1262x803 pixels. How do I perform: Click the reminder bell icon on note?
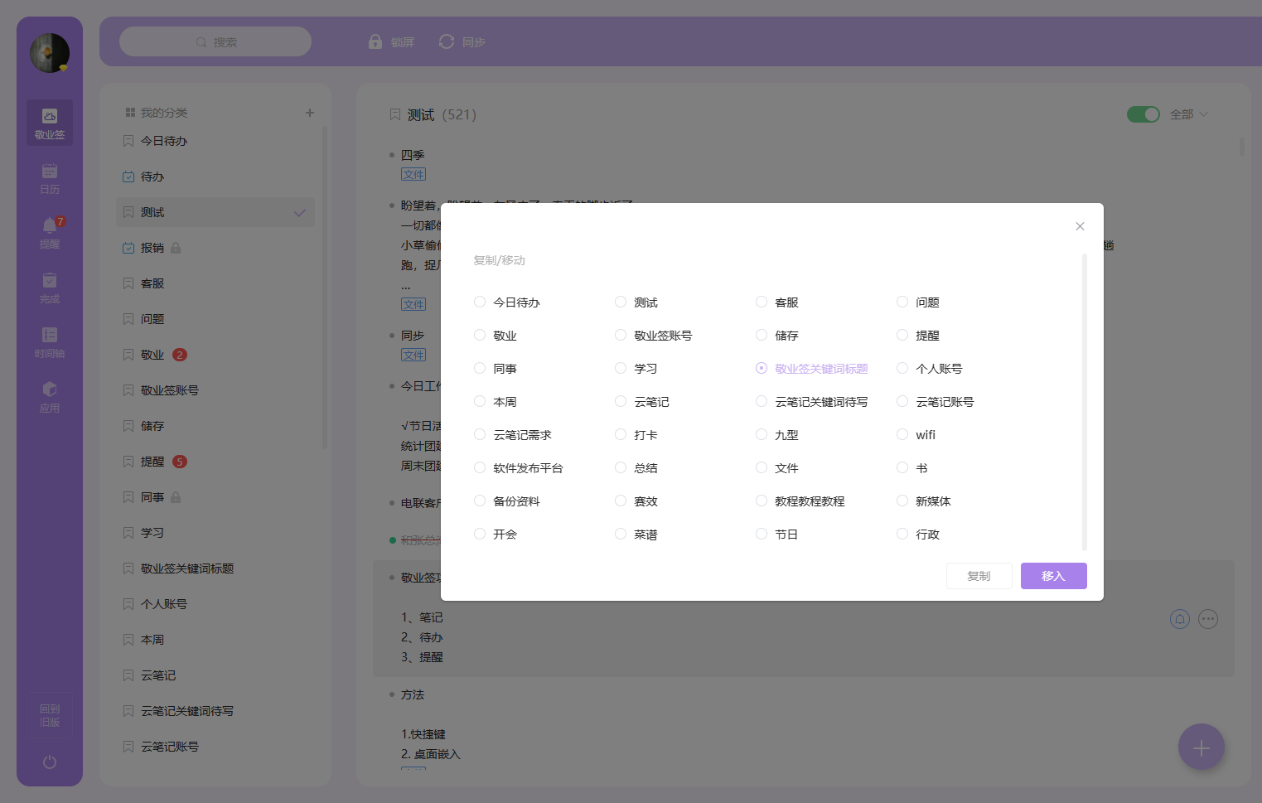[1180, 619]
